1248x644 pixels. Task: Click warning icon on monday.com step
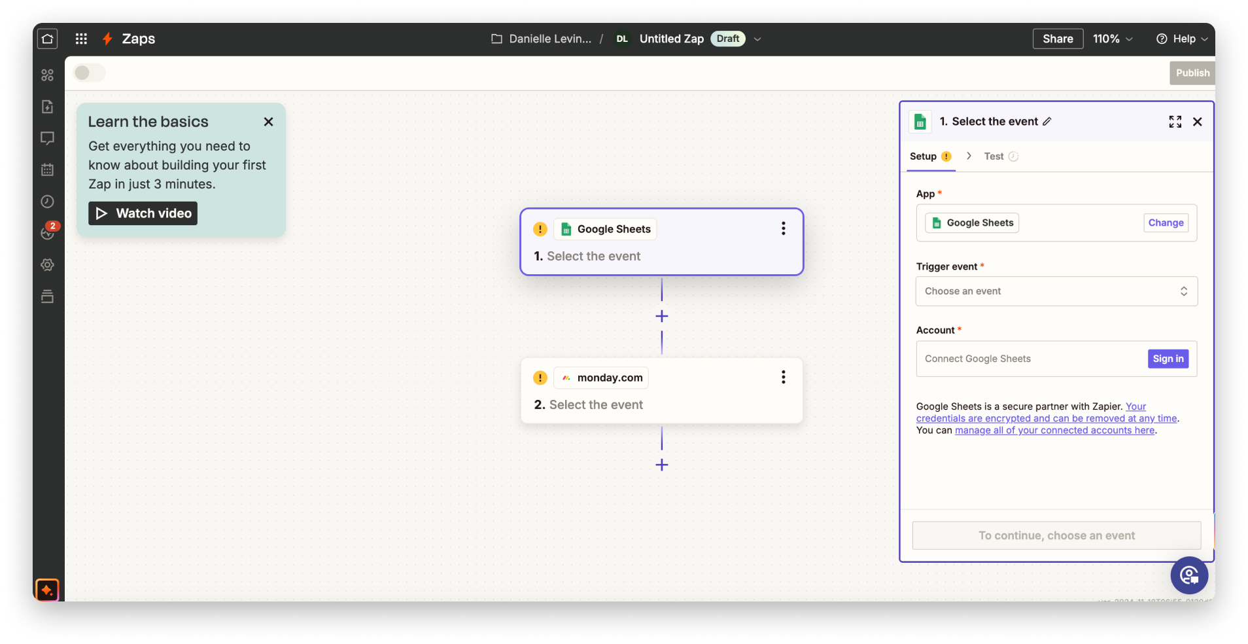point(540,378)
